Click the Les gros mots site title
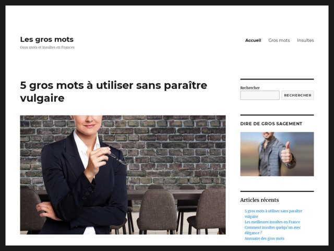 coord(46,39)
